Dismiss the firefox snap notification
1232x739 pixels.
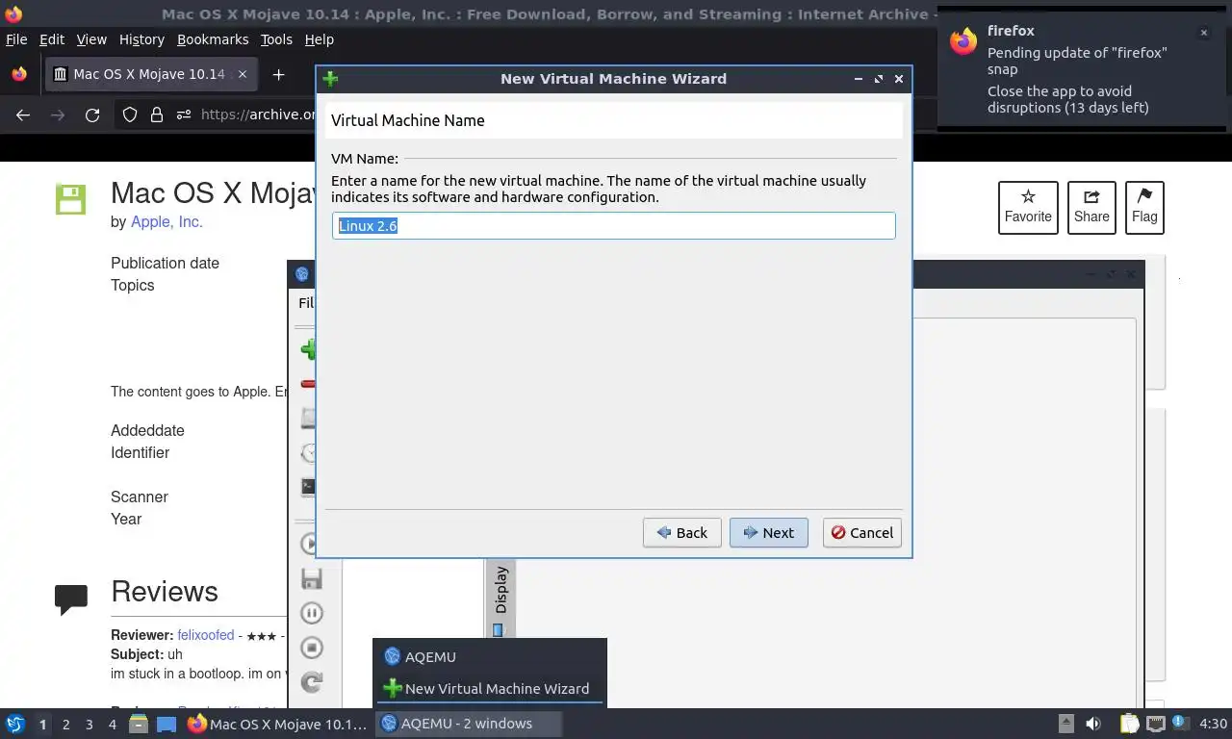click(1203, 33)
